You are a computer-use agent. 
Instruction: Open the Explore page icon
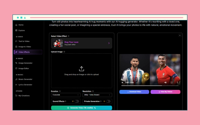click(x=16, y=30)
